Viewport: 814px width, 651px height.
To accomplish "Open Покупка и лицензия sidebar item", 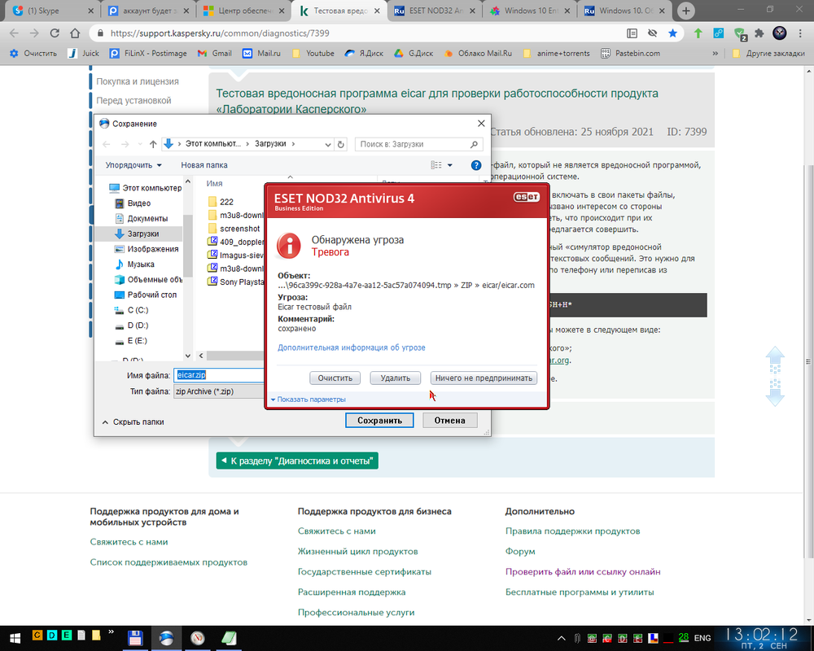I will [x=138, y=81].
